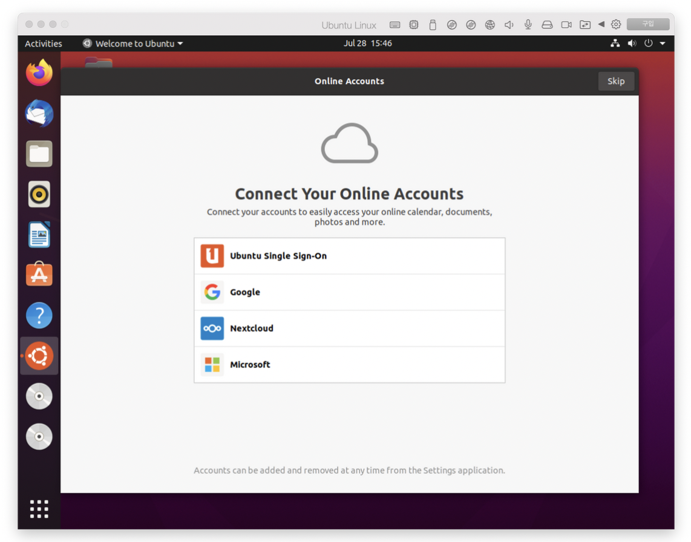Open Ubuntu Software store icon
The height and width of the screenshot is (542, 691).
coord(39,274)
